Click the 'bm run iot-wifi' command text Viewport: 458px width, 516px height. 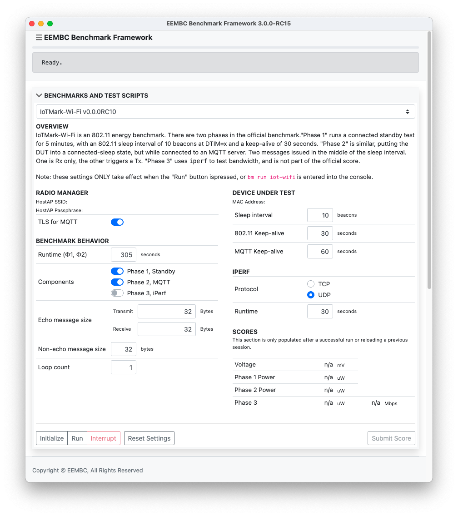pyautogui.click(x=271, y=177)
